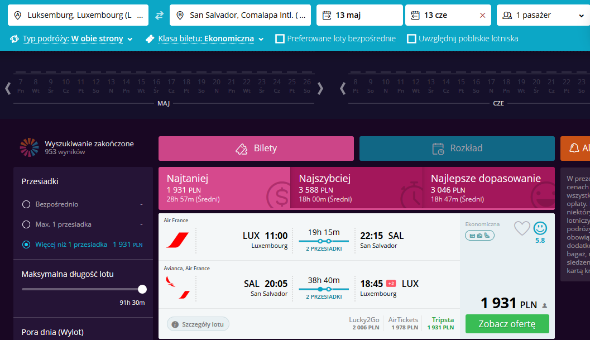
Task: Open the departure date 13 maj calendar
Action: pyautogui.click(x=359, y=15)
